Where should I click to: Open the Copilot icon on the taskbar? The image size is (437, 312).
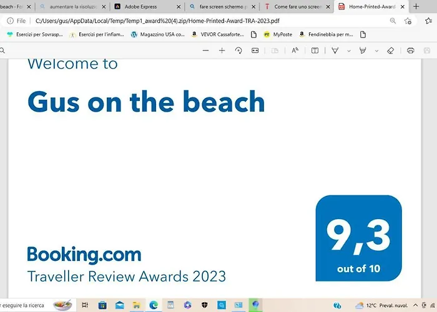[187, 305]
